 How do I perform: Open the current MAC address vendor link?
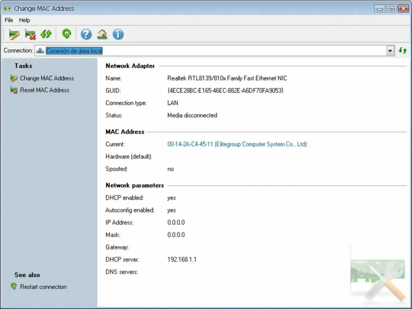tap(237, 144)
